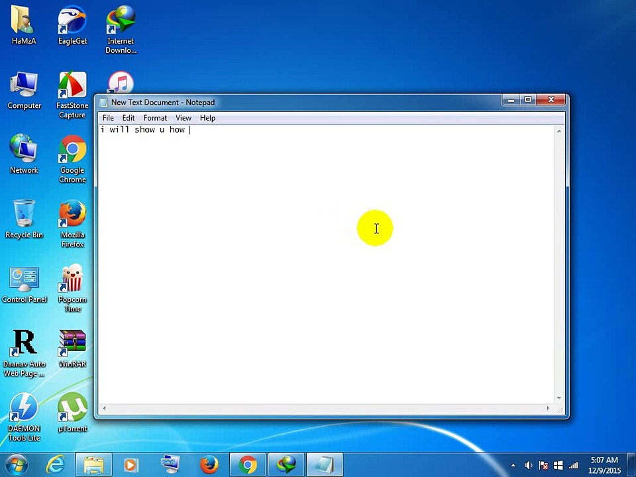
Task: Select the Daanav Auto Web Page shortcut
Action: pos(24,353)
